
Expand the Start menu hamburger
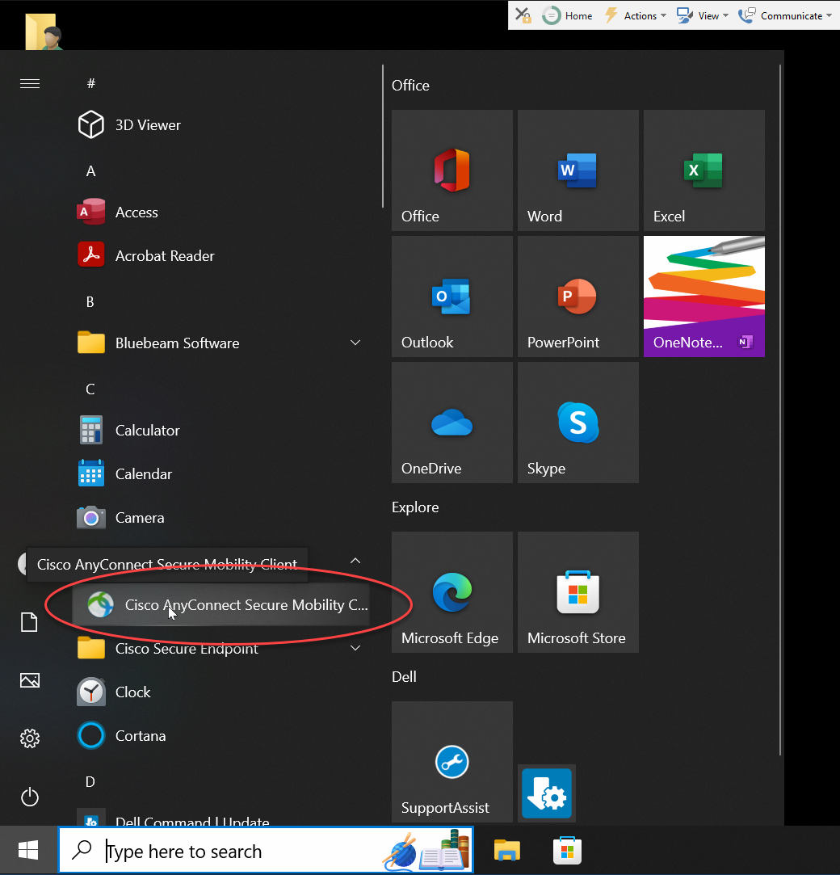pyautogui.click(x=30, y=84)
